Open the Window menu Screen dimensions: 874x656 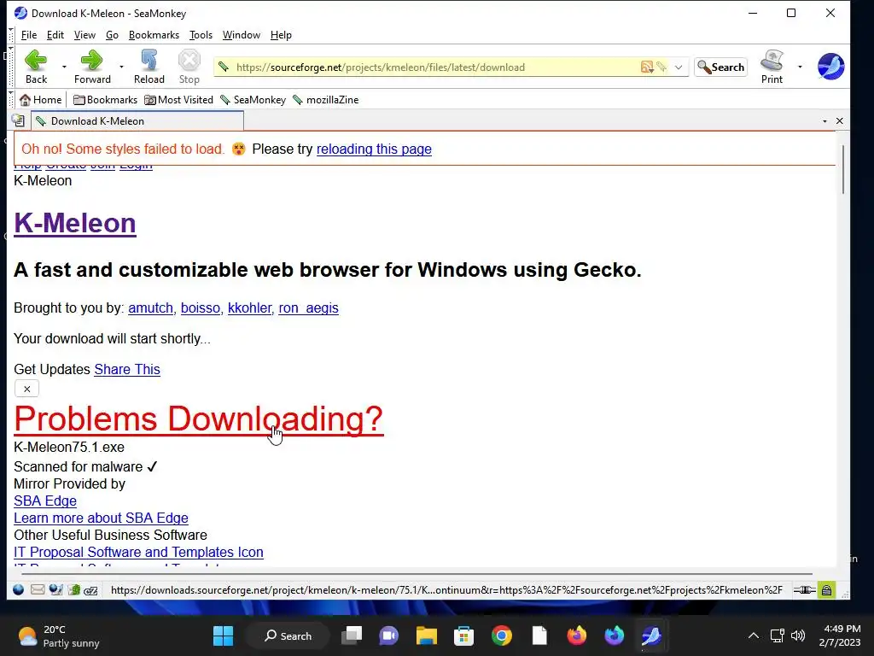coord(242,34)
